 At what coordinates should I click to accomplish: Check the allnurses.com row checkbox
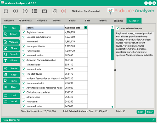pyautogui.click(x=24, y=97)
